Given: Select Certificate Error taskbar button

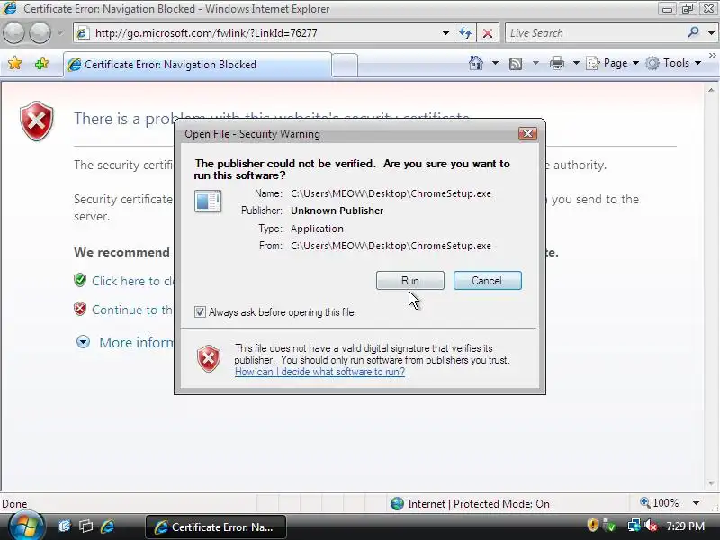Looking at the screenshot, I should [216, 527].
